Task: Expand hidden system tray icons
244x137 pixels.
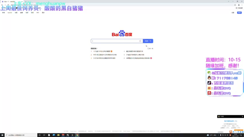Action: click(218, 135)
